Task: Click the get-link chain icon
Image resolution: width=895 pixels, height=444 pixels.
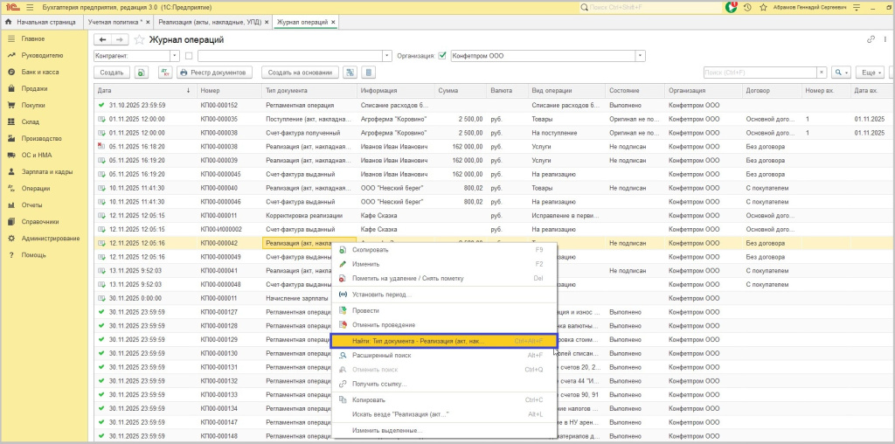Action: 871,39
